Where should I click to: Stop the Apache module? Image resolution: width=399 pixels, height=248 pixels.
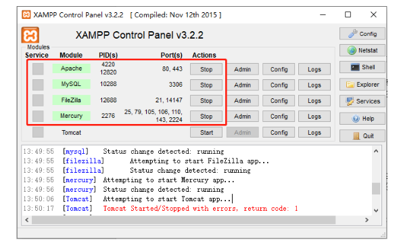pos(206,69)
